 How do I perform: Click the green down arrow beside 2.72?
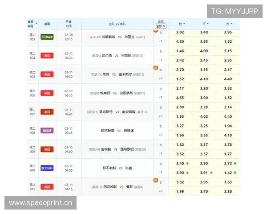click(235, 164)
